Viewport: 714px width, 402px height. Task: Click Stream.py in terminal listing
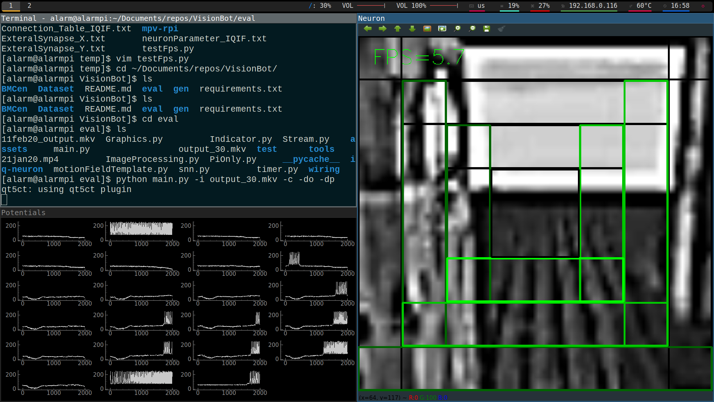click(x=306, y=139)
